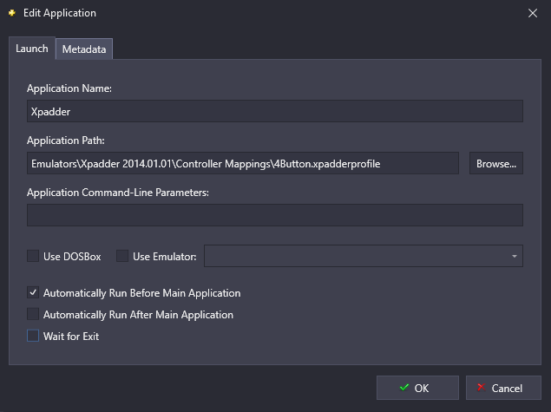551x412 pixels.
Task: Tick the Use Emulator checkbox
Action: point(122,256)
